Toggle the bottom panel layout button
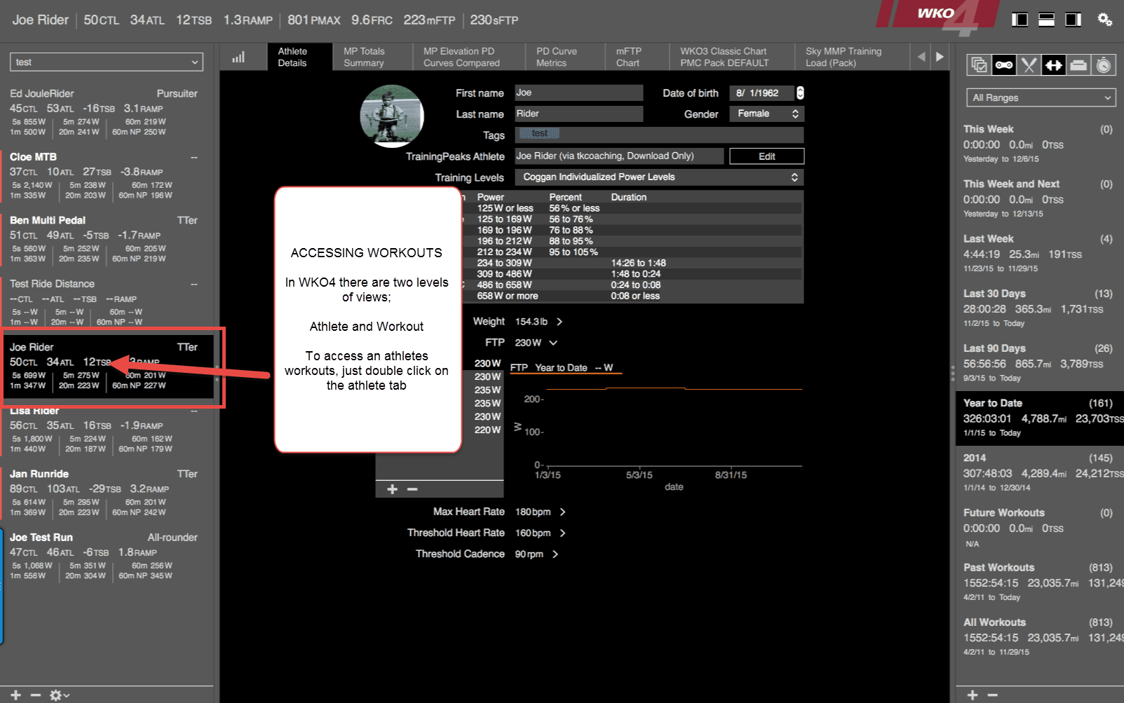 pyautogui.click(x=1046, y=20)
